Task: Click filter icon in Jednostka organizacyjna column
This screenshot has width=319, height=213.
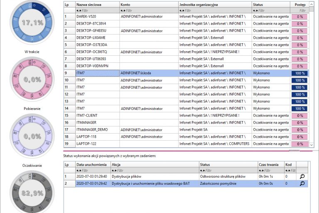Action: pyautogui.click(x=182, y=10)
